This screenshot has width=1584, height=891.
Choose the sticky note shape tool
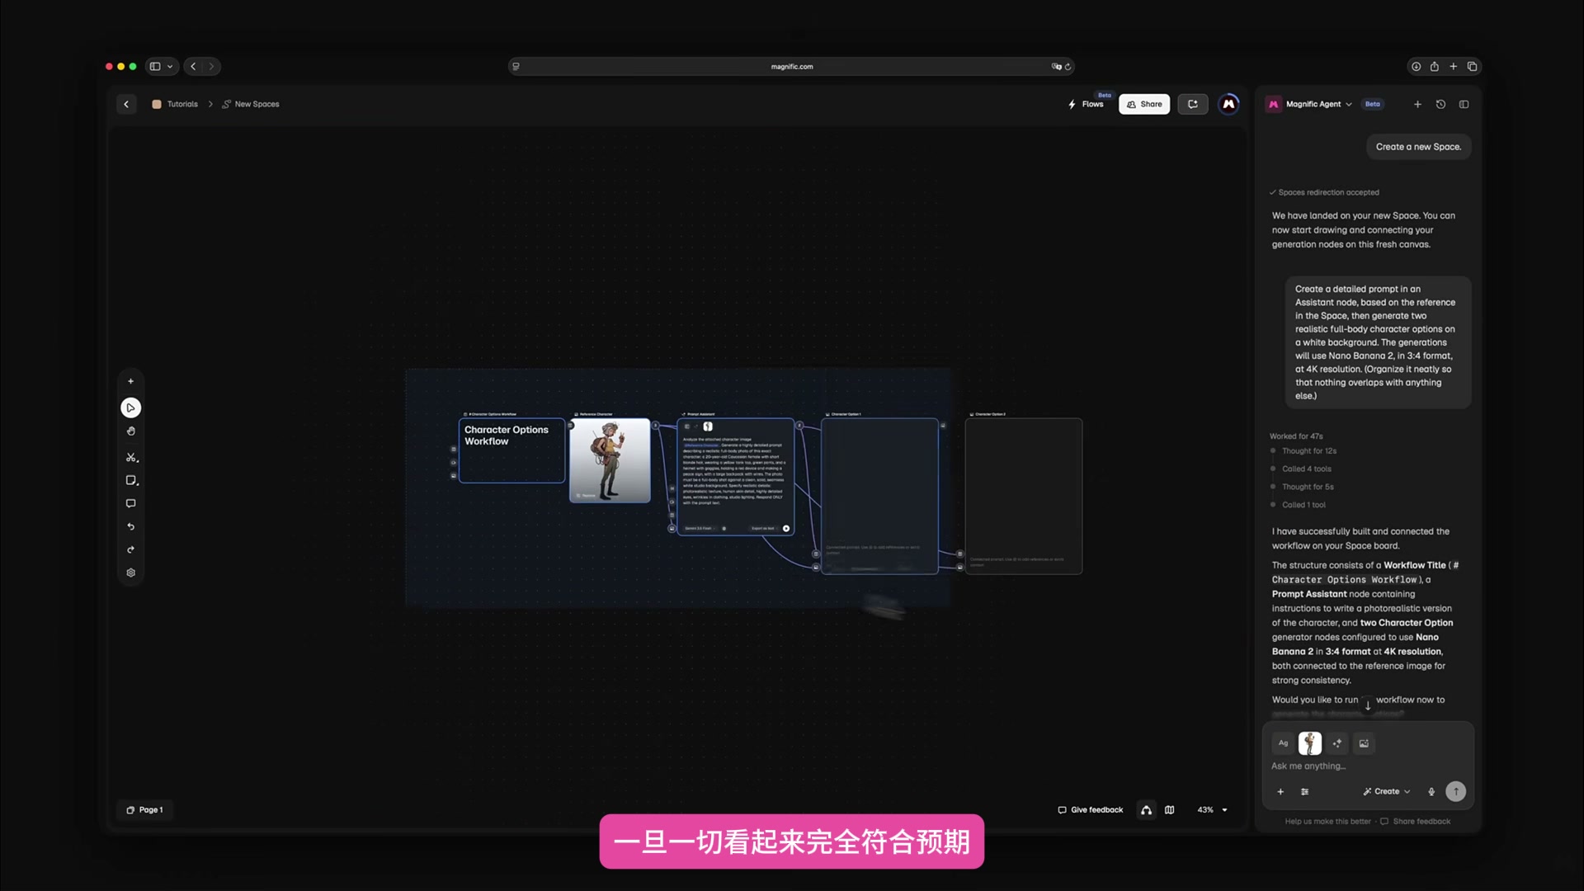point(131,480)
